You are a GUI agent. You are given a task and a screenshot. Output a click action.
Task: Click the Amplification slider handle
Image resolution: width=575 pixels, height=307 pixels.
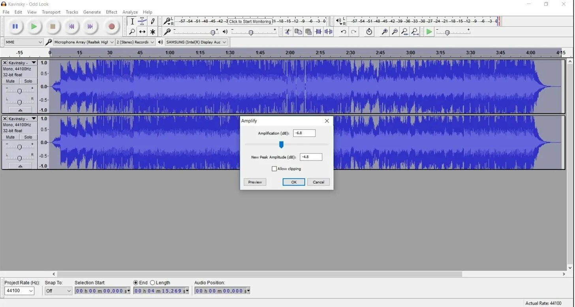(x=281, y=145)
